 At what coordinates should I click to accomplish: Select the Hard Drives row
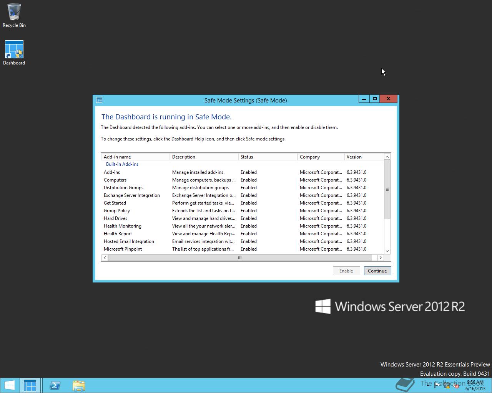point(243,218)
